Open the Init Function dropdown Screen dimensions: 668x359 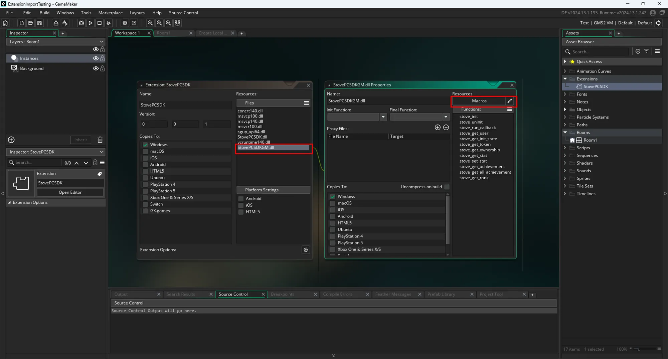(383, 117)
